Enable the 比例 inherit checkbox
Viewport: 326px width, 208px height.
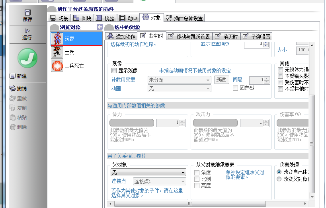[x=197, y=179]
